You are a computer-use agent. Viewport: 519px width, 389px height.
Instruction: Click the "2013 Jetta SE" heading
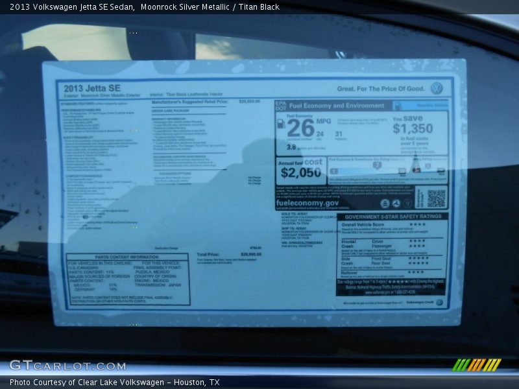[x=92, y=88]
